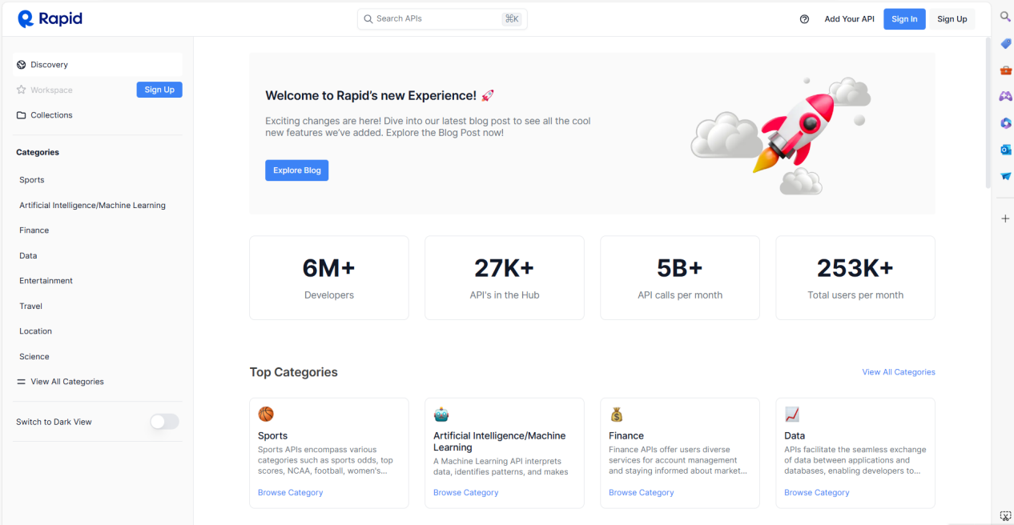This screenshot has width=1014, height=525.
Task: Select Sports in the Categories sidebar
Action: point(32,180)
